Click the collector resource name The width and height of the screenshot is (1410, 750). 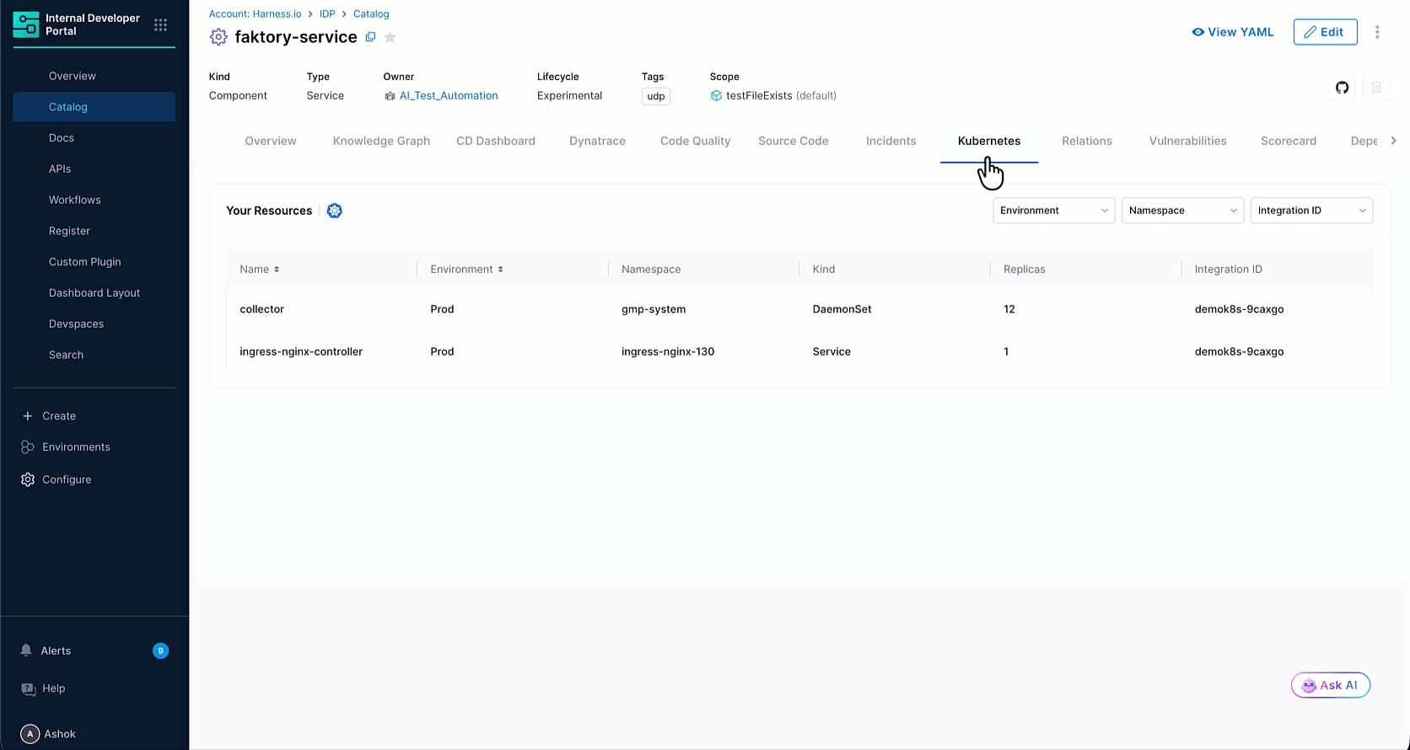point(261,309)
